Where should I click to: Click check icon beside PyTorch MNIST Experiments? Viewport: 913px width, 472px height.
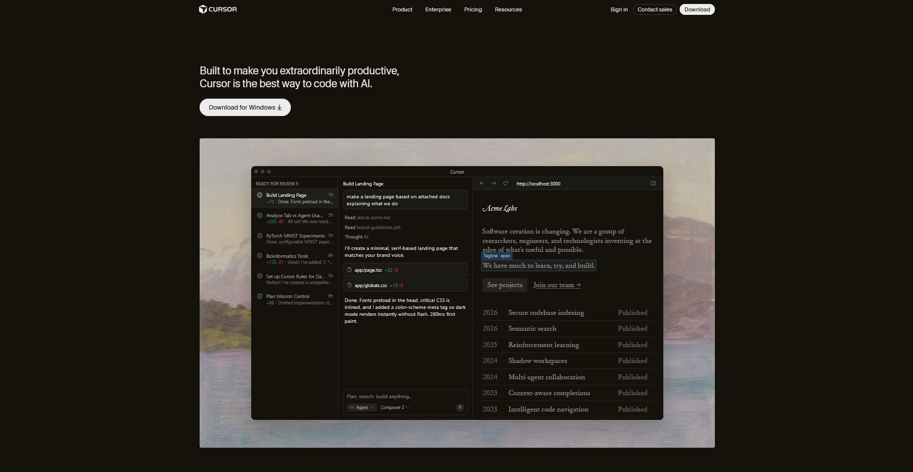(x=260, y=236)
